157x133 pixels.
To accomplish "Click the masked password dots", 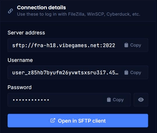I will (31, 100).
